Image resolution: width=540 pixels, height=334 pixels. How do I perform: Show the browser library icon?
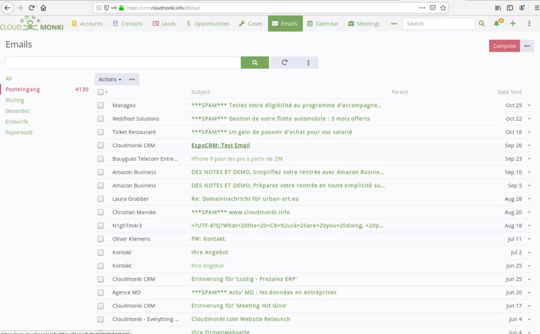[498, 7]
